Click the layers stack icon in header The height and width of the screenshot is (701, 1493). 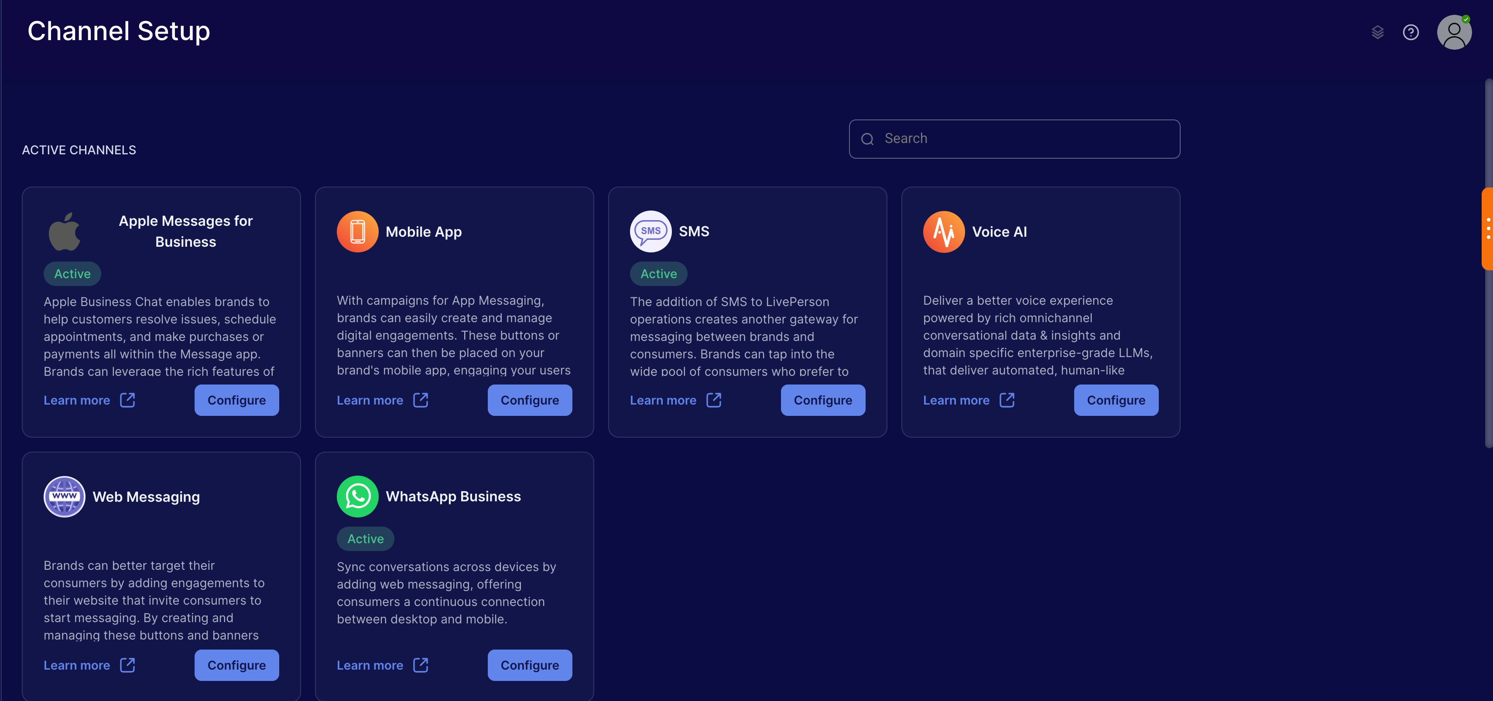[x=1378, y=32]
